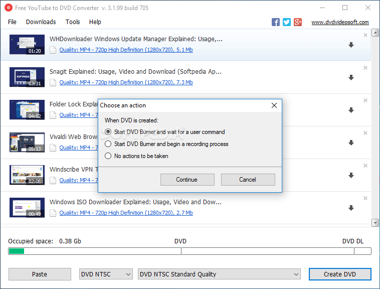The width and height of the screenshot is (380, 289).
Task: Click file icon beside WHDownloader quality link
Action: coord(53,50)
